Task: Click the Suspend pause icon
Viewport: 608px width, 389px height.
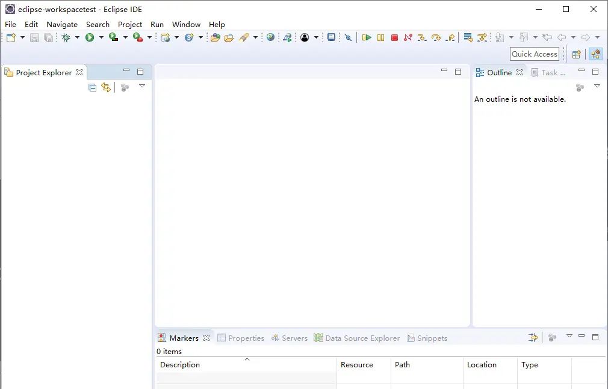Action: click(380, 37)
